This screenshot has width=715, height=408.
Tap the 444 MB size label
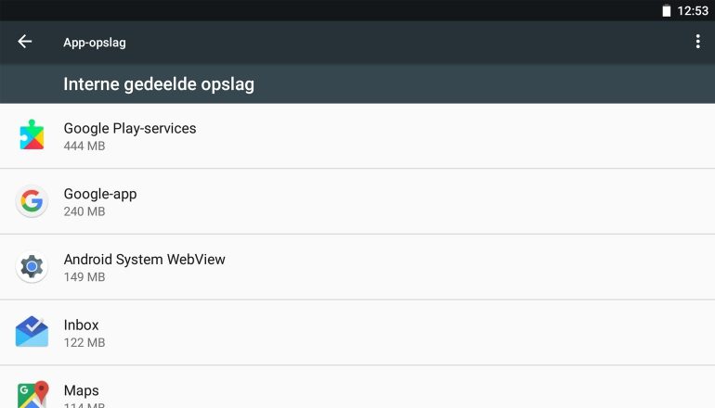click(84, 147)
